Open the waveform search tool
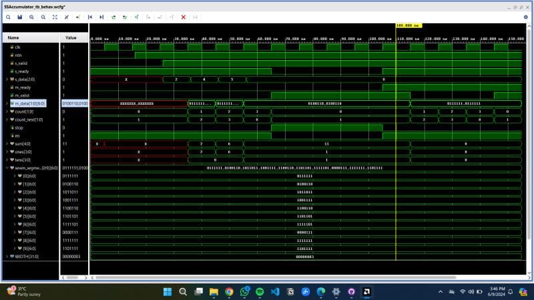 8,17
